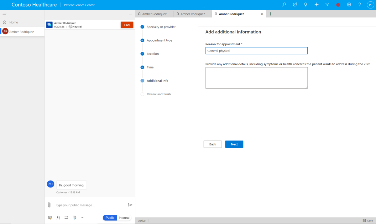Screen dimensions: 376x224
Task: Click the send message arrow icon
Action: coord(130,205)
